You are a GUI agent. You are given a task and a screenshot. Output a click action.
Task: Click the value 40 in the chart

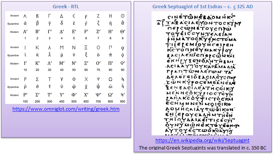point(62,70)
